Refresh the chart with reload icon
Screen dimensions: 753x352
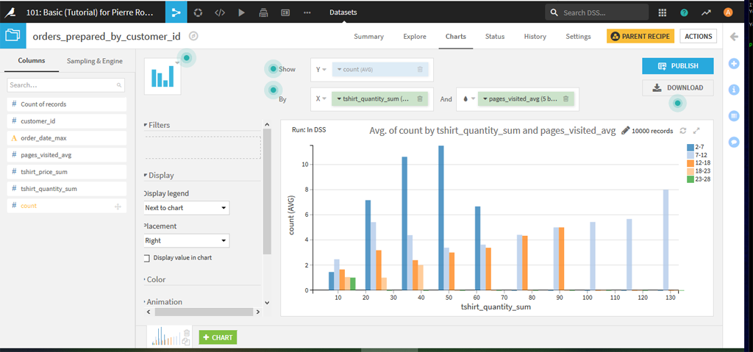(683, 131)
